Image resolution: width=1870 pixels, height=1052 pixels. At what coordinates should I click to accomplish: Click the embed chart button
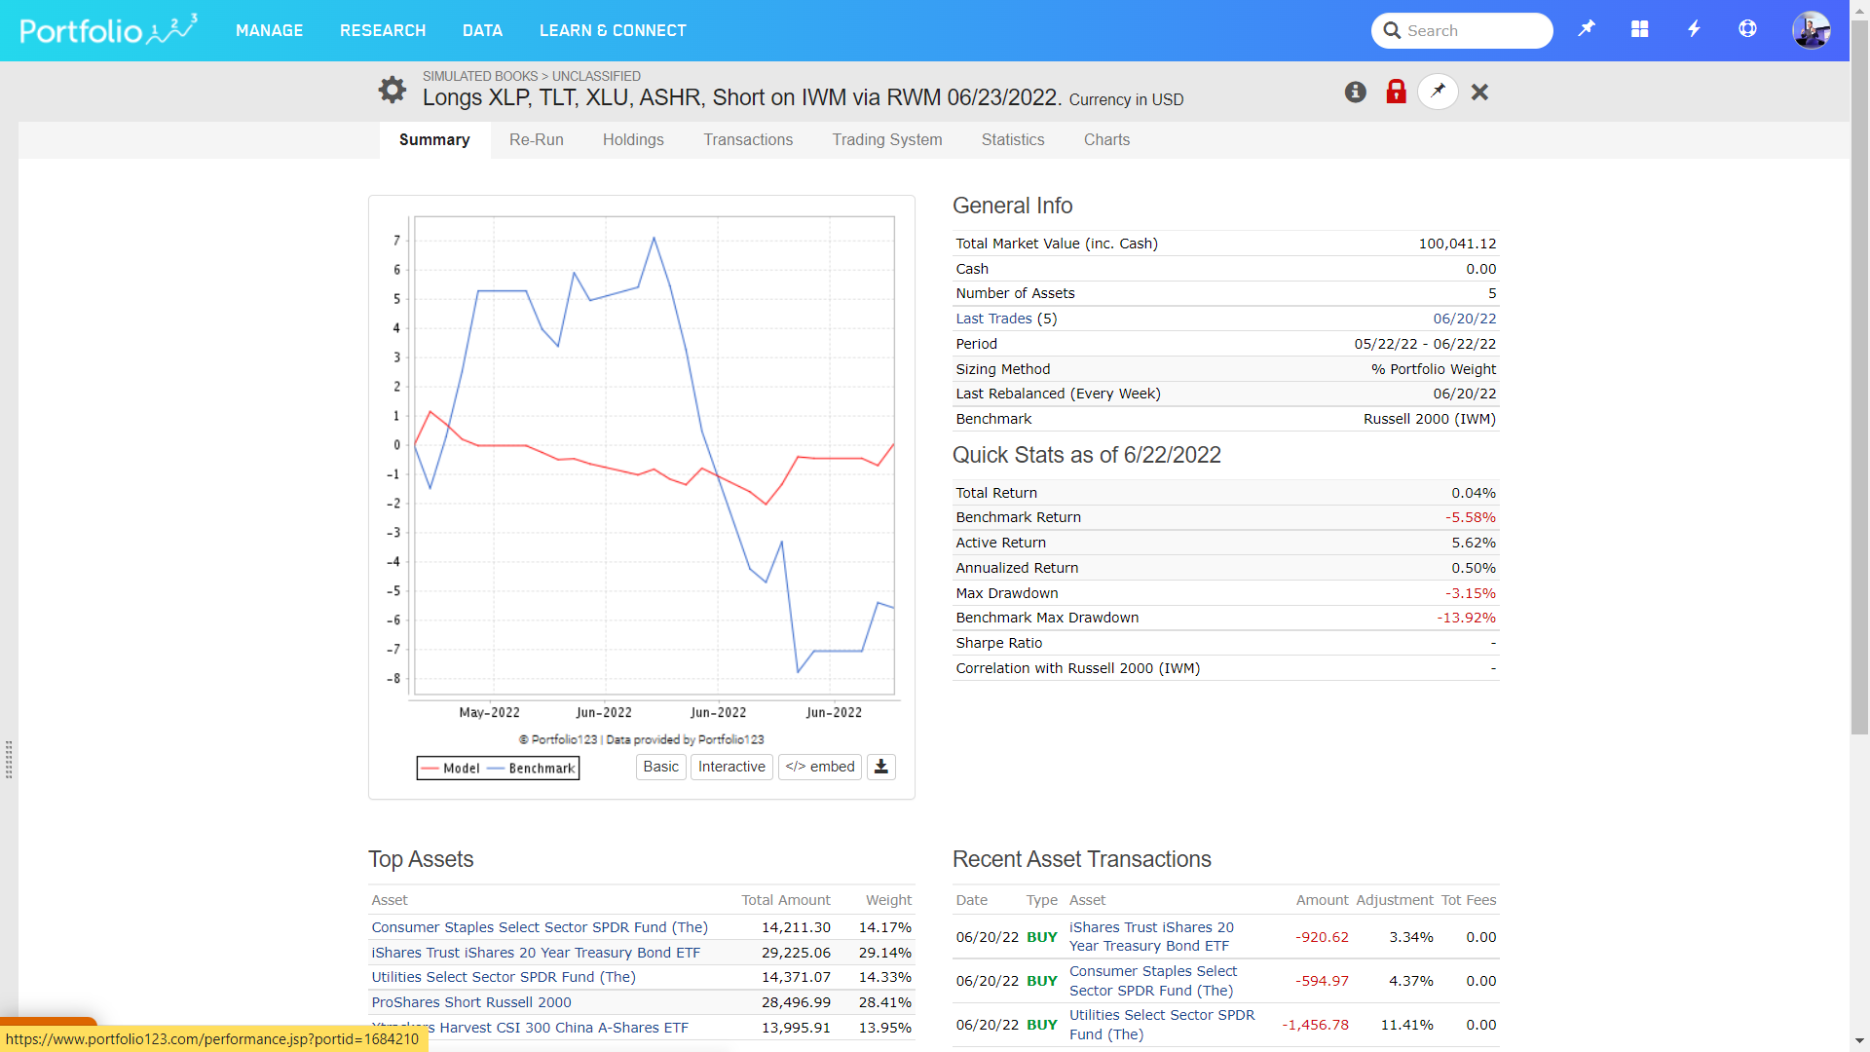(819, 767)
